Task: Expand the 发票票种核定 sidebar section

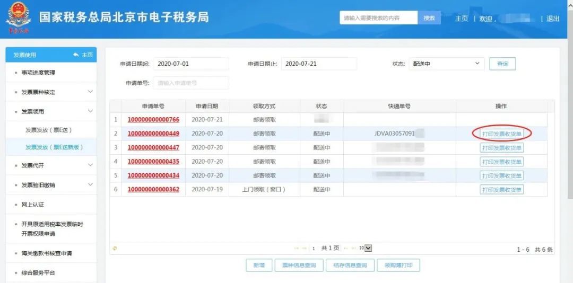Action: click(x=90, y=92)
